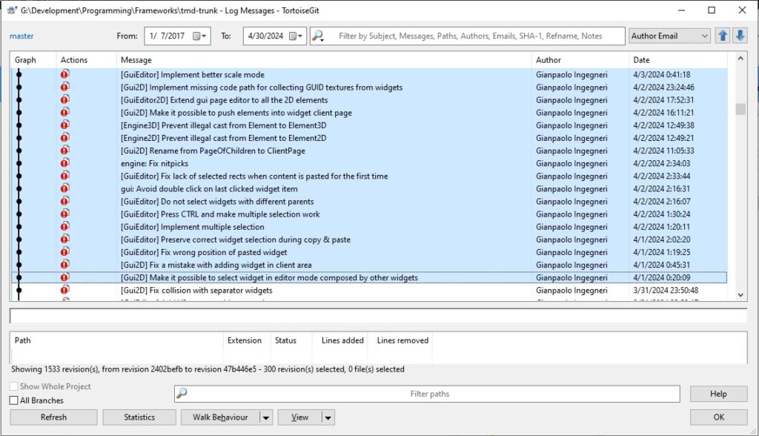Viewport: 759px width, 436px height.
Task: Click the log list scroll down arrow
Action: tap(740, 294)
